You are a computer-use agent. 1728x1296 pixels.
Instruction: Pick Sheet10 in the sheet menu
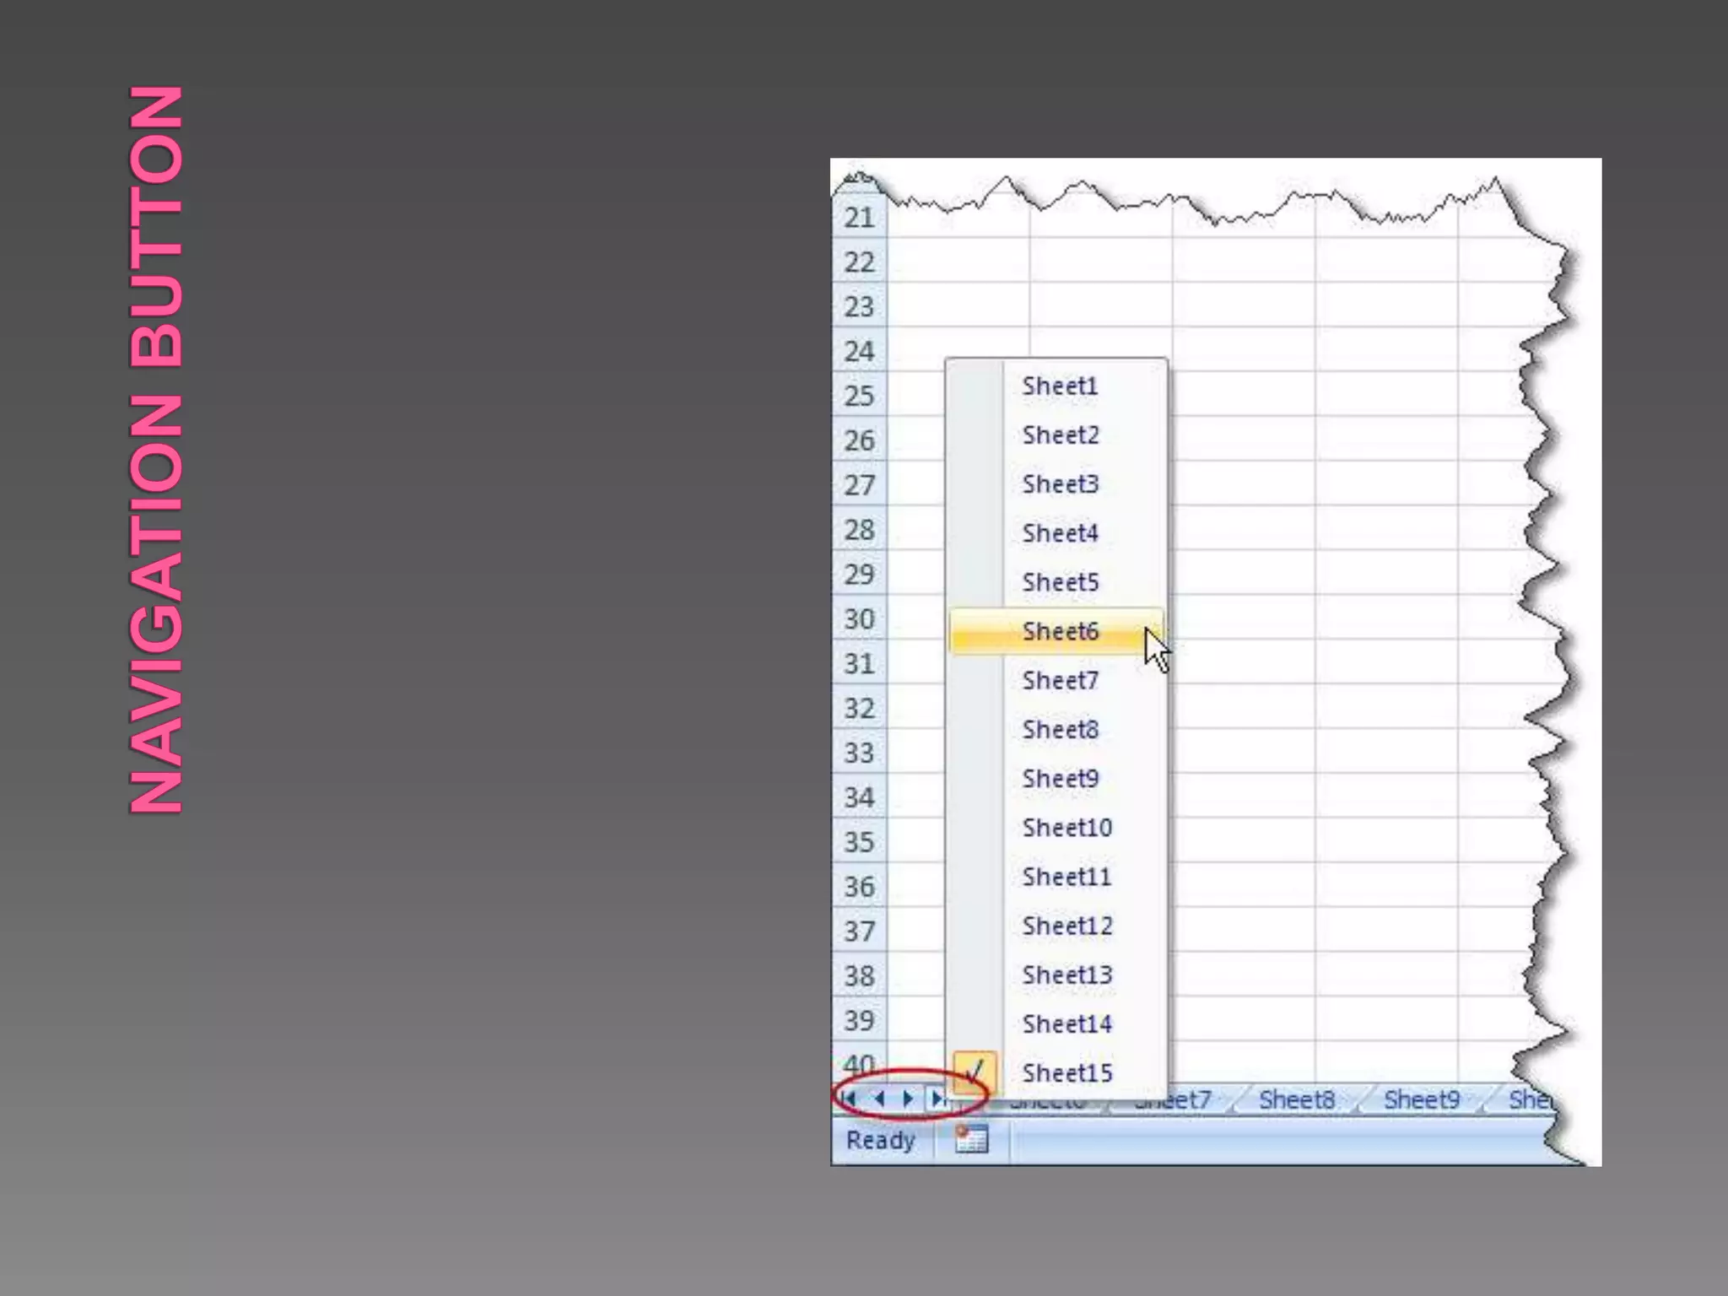tap(1066, 828)
